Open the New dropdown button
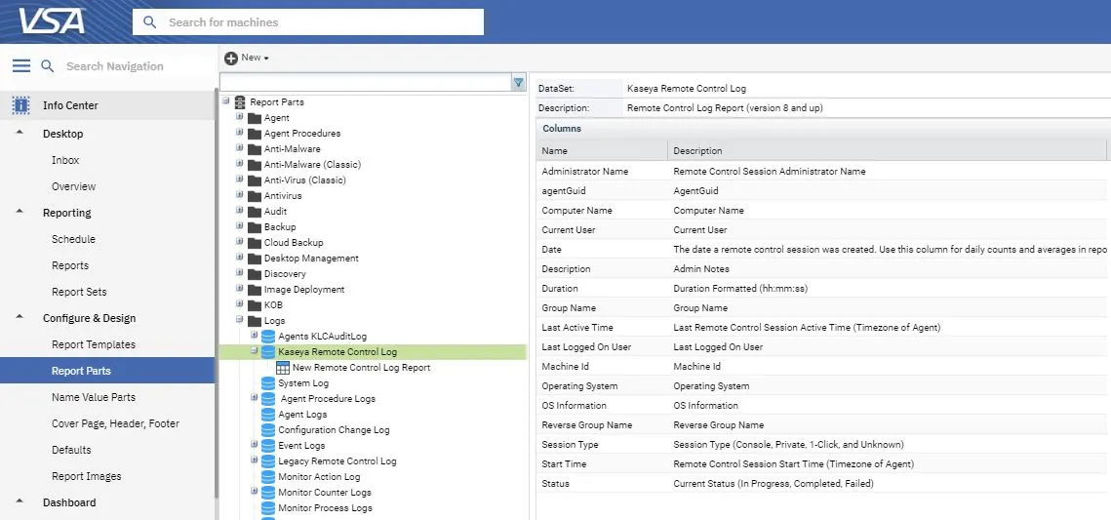This screenshot has width=1111, height=520. click(x=247, y=58)
